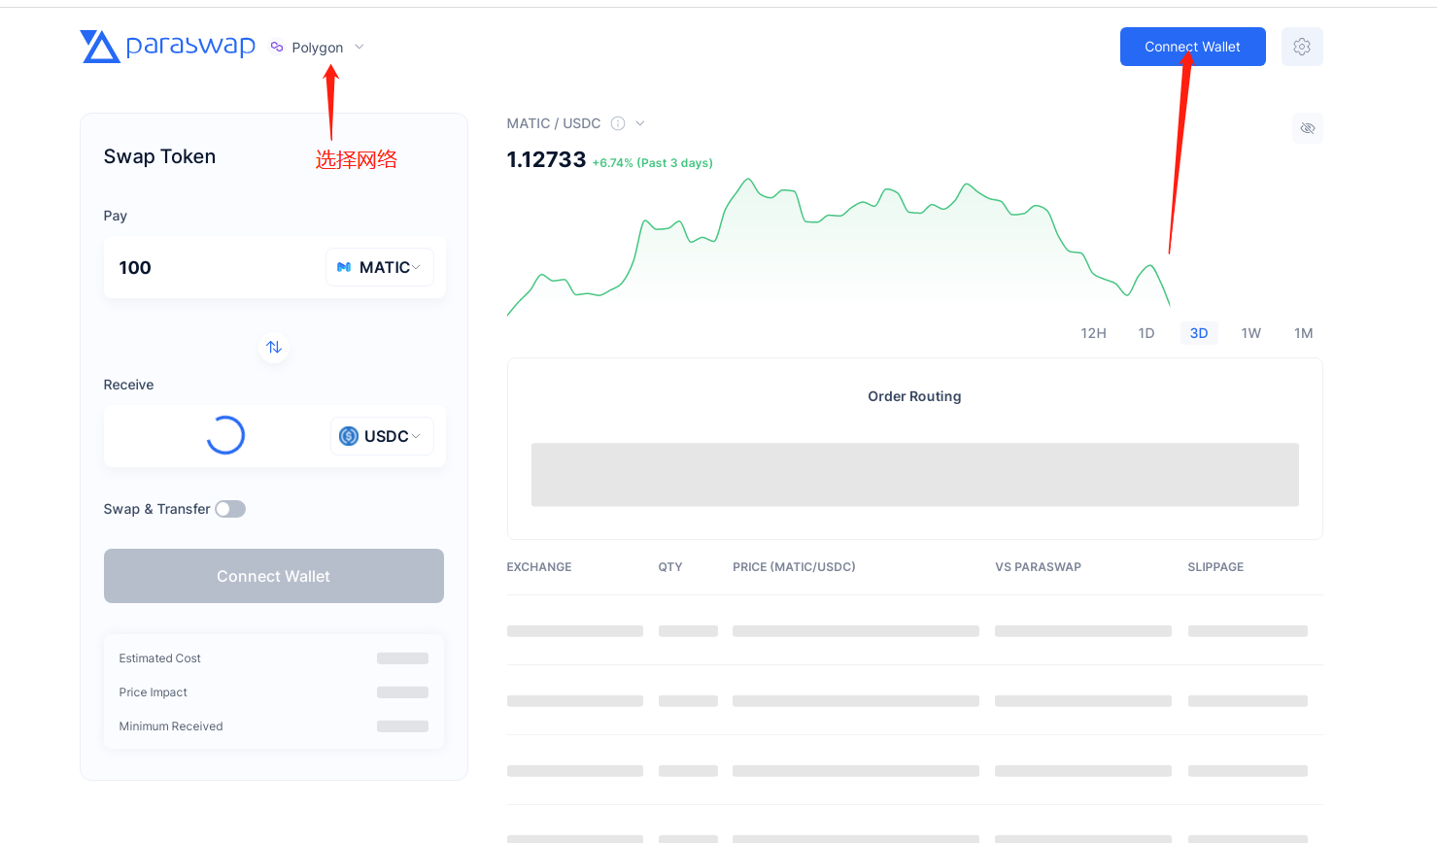This screenshot has width=1437, height=843.
Task: Click the swap direction arrows icon
Action: [274, 347]
